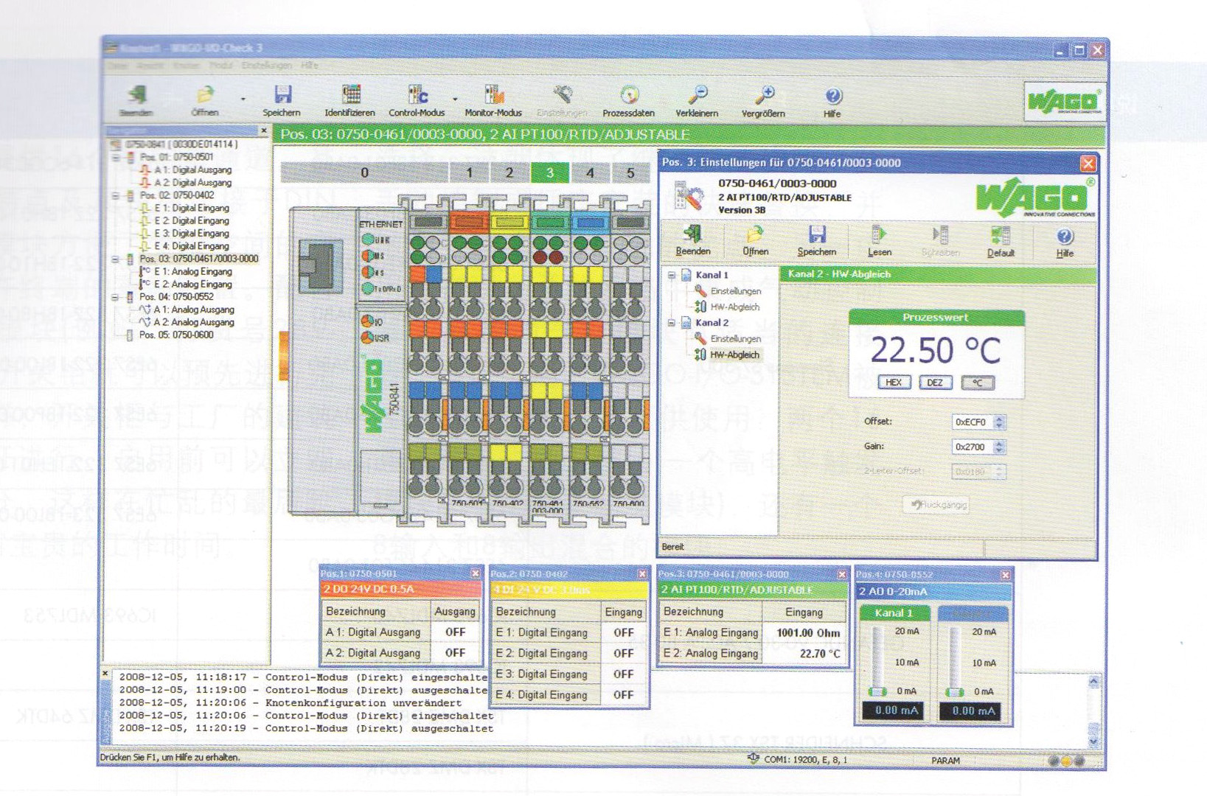Switch process value to DEZ format
The image size is (1207, 796).
(x=934, y=383)
